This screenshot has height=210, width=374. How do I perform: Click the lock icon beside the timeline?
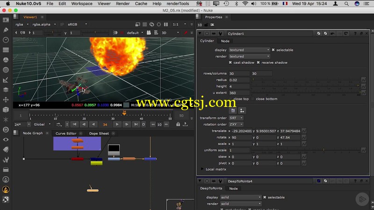pos(178,124)
